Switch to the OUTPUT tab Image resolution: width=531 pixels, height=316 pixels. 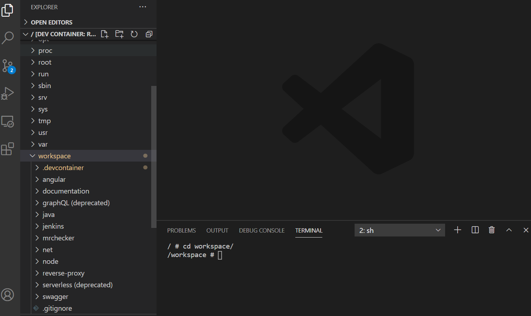217,230
